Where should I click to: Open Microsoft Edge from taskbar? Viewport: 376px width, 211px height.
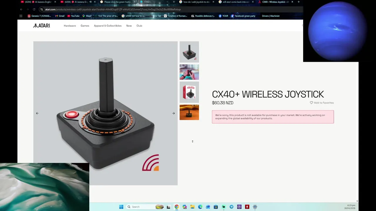pos(200,207)
